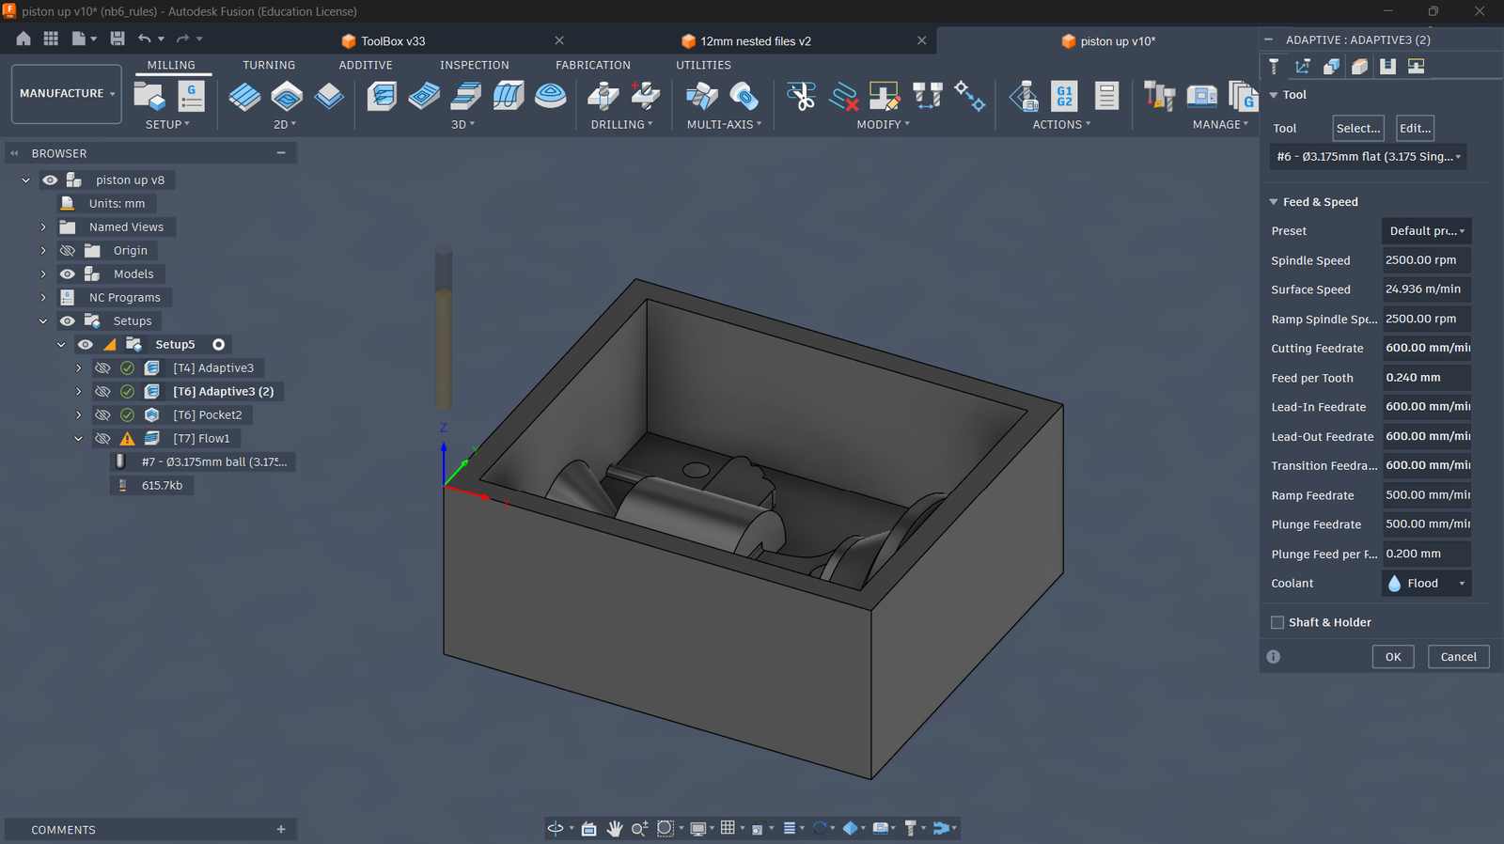The image size is (1504, 844).
Task: Toggle visibility of Origin folder
Action: (68, 250)
